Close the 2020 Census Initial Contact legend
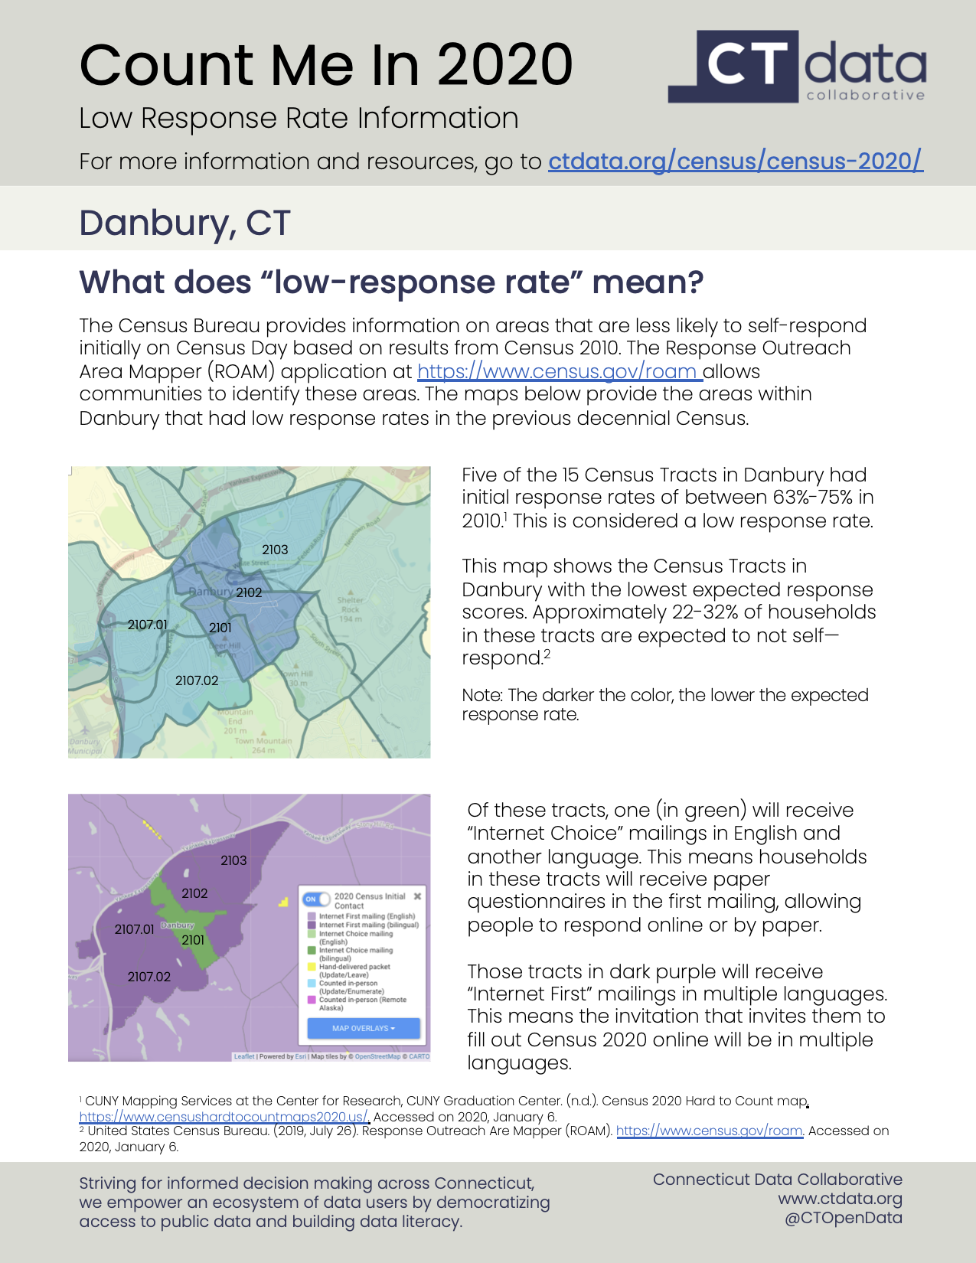The image size is (976, 1263). tap(417, 896)
